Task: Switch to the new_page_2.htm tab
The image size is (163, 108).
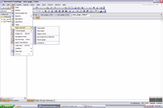Action: [x=63, y=15]
